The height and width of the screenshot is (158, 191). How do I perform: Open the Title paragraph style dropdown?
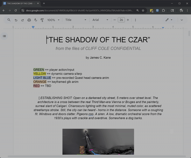pos(75,20)
